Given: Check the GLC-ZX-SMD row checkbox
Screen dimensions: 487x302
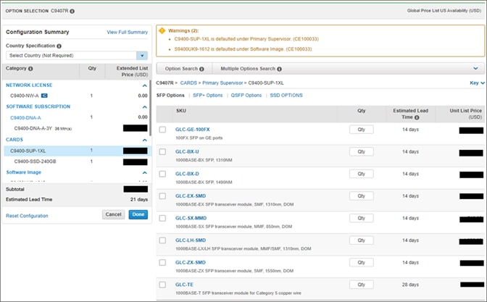Looking at the screenshot, I should click(x=162, y=263).
